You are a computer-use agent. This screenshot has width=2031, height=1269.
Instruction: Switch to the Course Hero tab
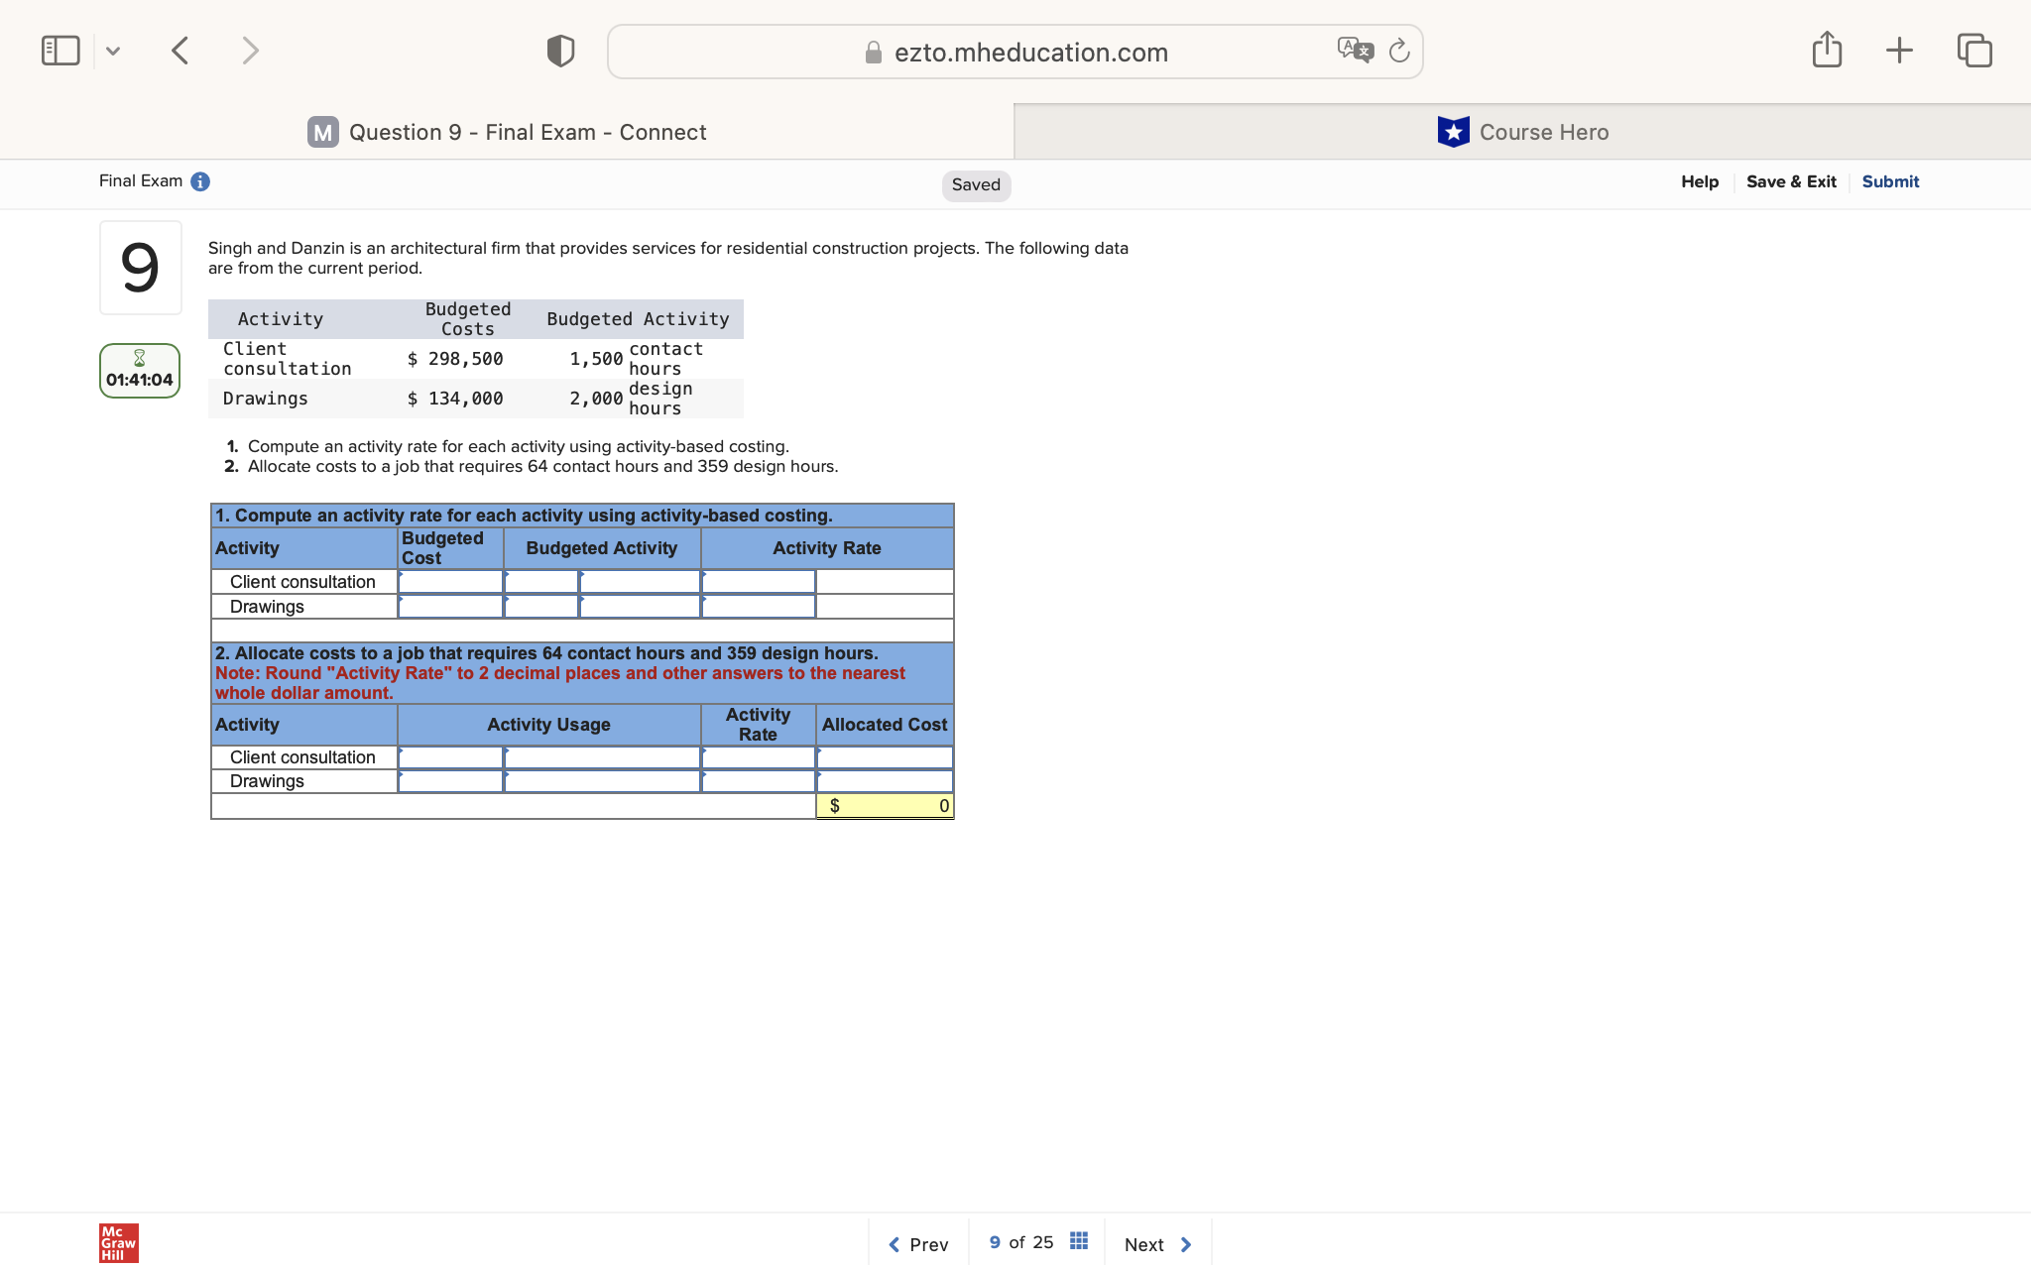point(1523,131)
